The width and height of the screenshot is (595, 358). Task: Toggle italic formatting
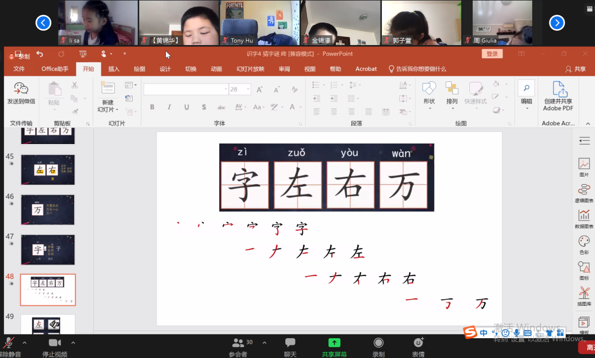click(169, 107)
